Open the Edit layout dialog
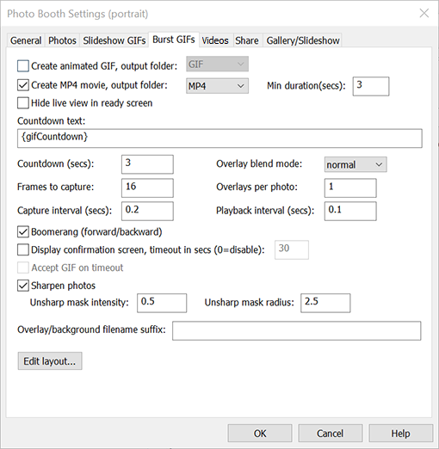Viewport: 439px width, 449px height. coord(50,361)
